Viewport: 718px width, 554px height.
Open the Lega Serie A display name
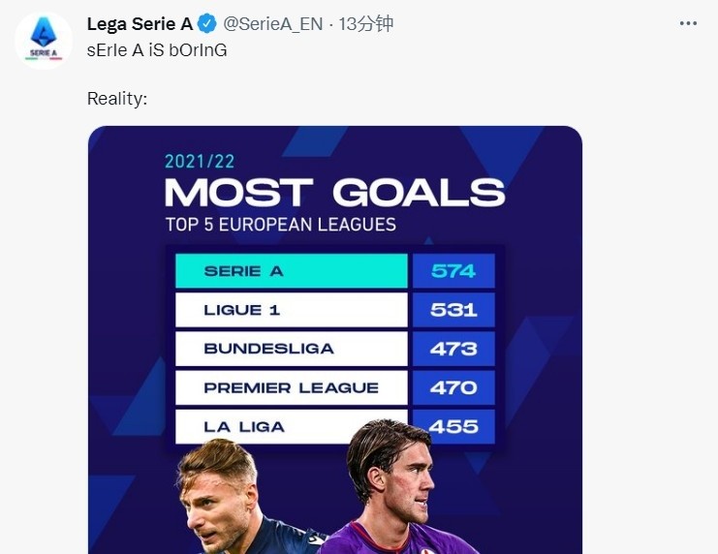coord(140,24)
